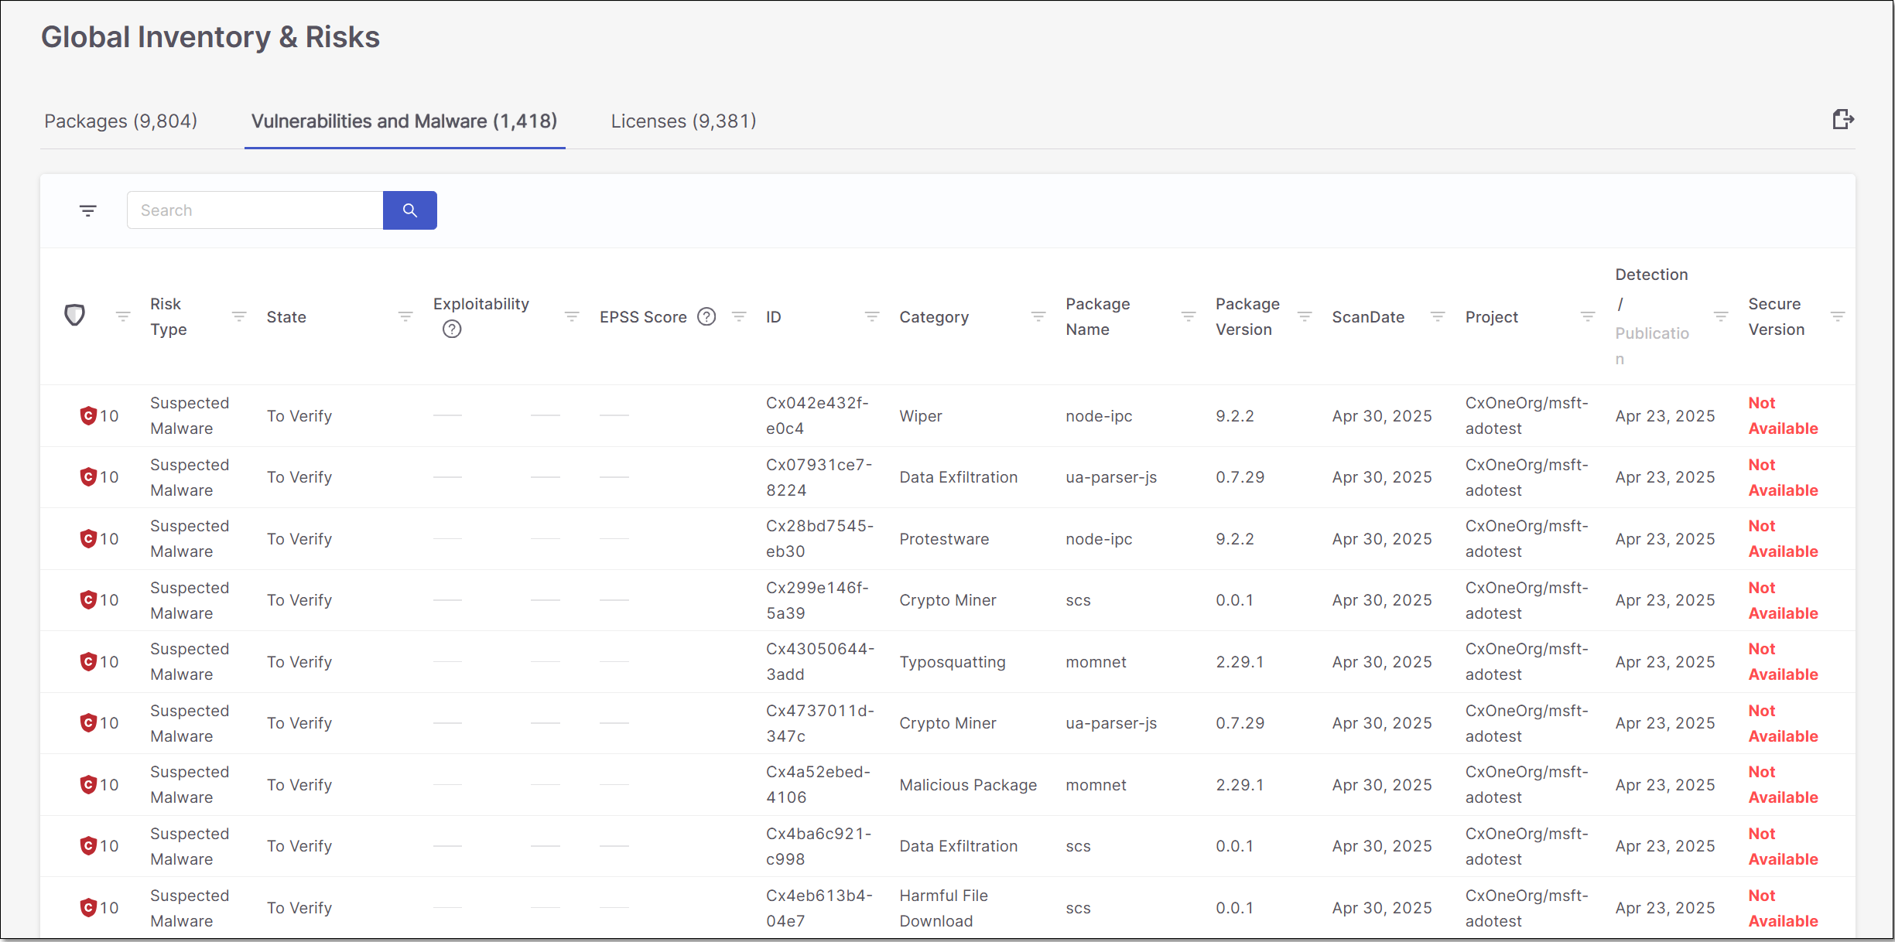Click node-ipc in the Wiper row
Viewport: 1895px width, 942px height.
click(1099, 416)
